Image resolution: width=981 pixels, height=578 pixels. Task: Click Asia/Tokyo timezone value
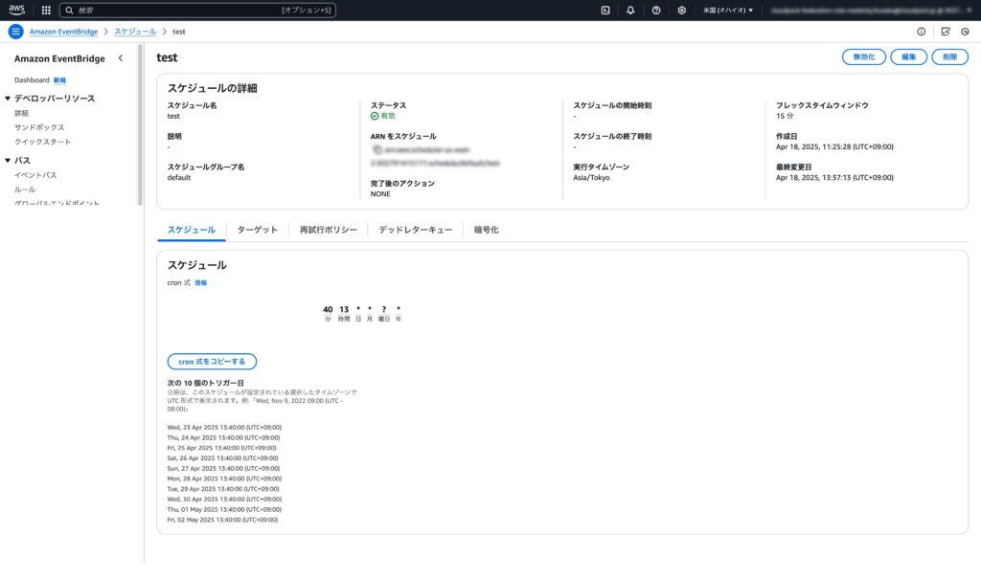click(591, 177)
